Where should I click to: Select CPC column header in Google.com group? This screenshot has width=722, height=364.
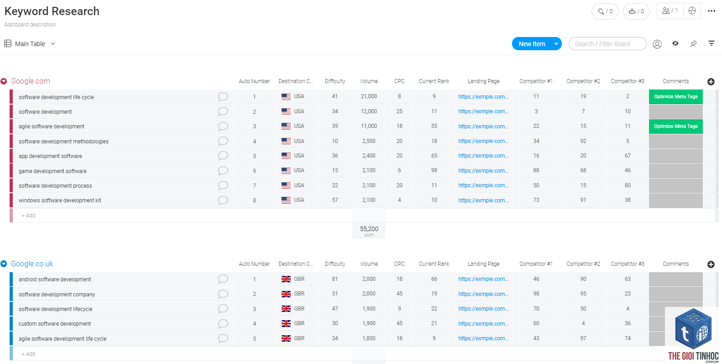coord(399,81)
